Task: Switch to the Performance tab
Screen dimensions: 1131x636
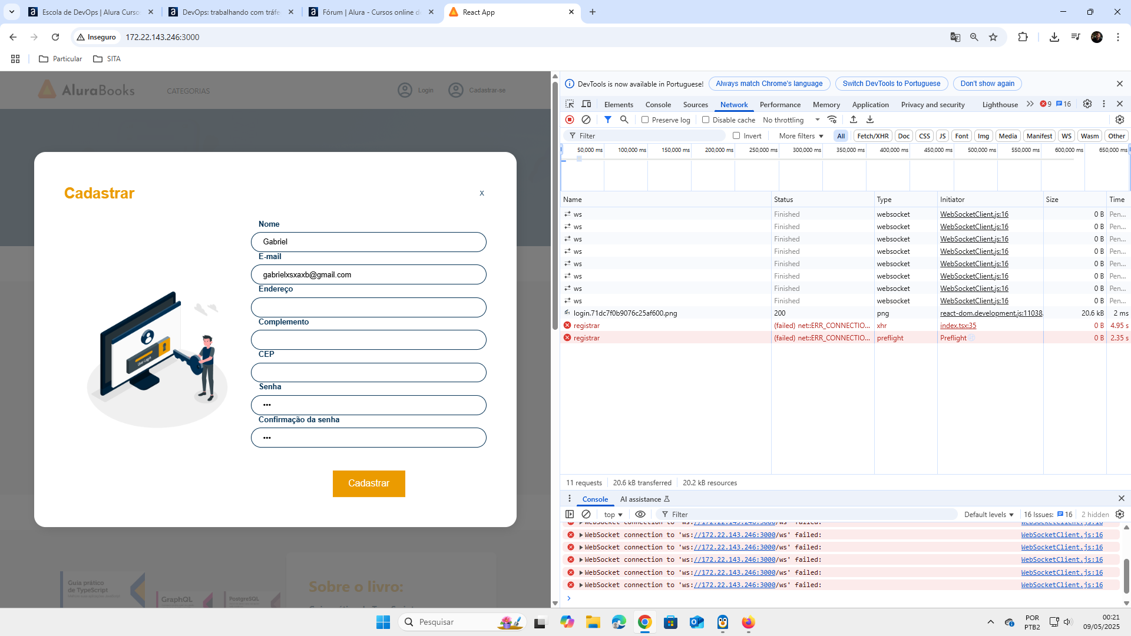Action: pyautogui.click(x=780, y=104)
